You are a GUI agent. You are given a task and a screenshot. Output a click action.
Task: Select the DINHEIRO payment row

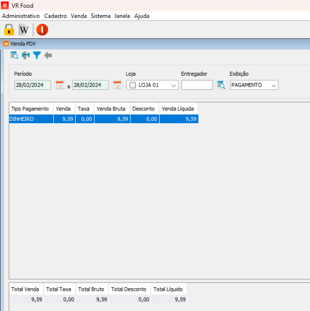104,119
